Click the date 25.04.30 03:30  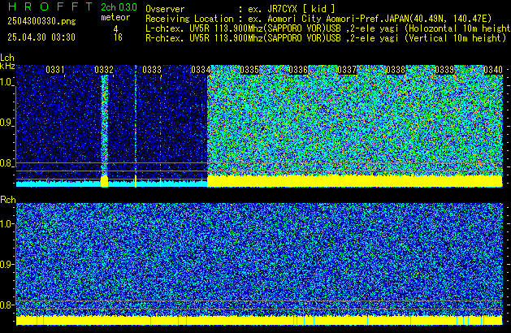[41, 37]
